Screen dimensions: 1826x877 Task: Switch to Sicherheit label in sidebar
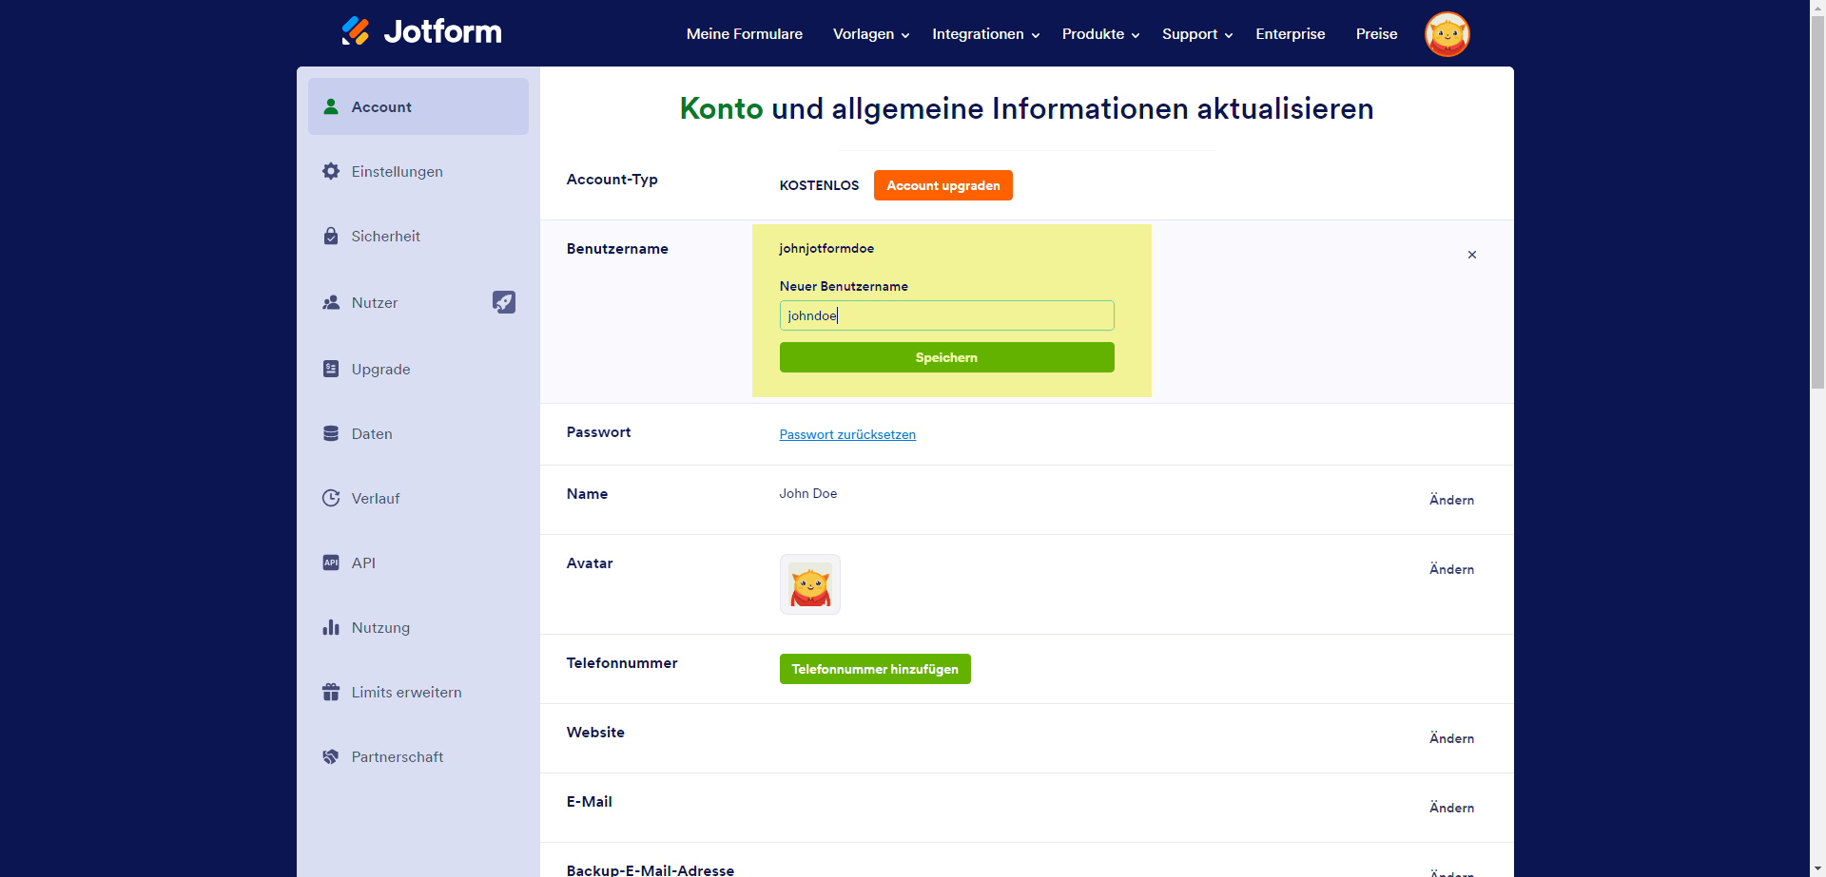386,237
